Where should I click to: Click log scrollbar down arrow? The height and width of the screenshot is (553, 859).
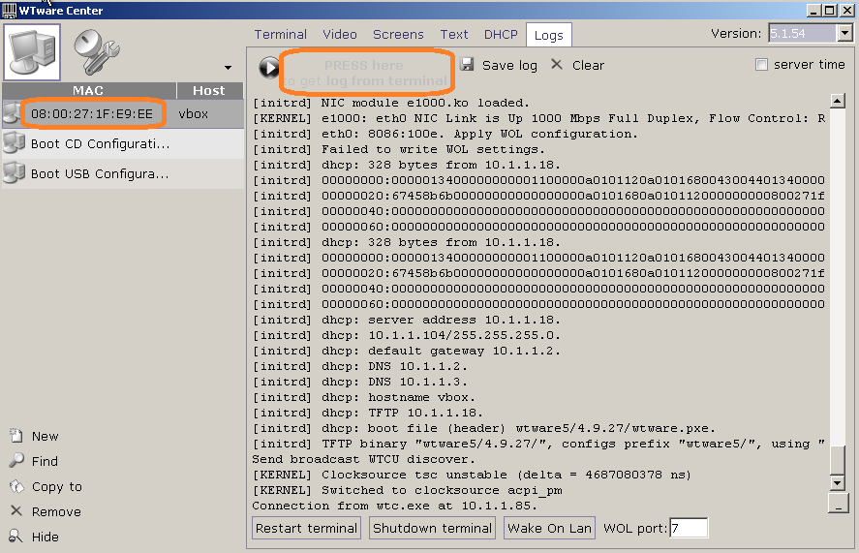pos(837,483)
